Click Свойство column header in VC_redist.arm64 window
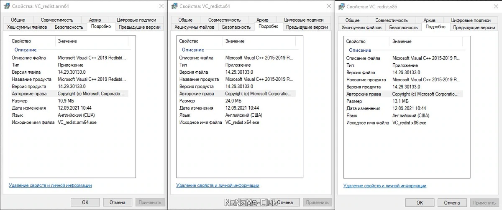This screenshot has width=502, height=210. [x=32, y=41]
